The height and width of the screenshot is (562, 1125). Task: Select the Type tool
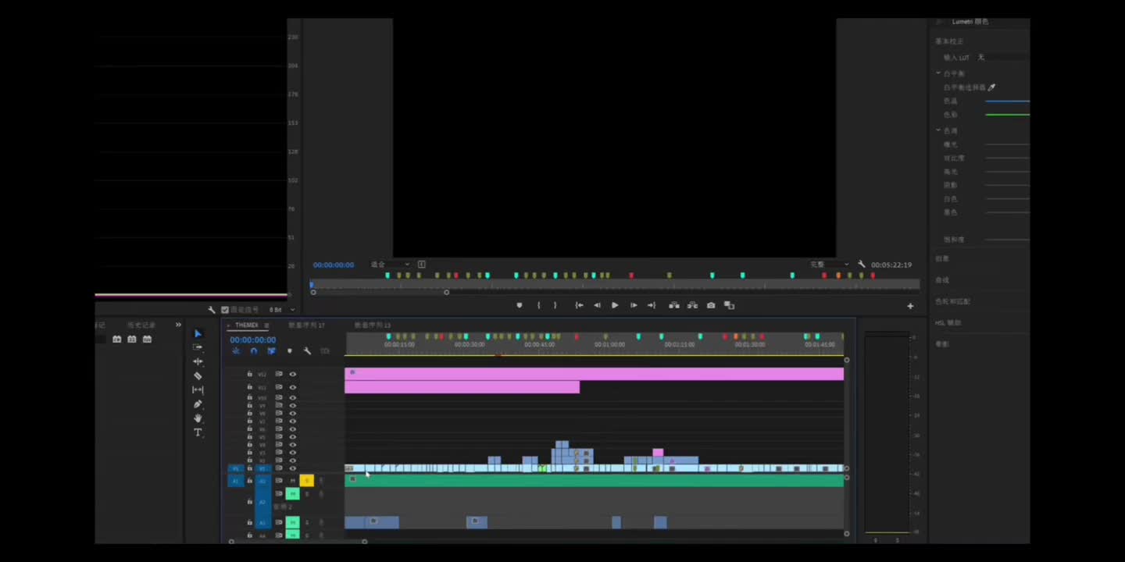198,432
